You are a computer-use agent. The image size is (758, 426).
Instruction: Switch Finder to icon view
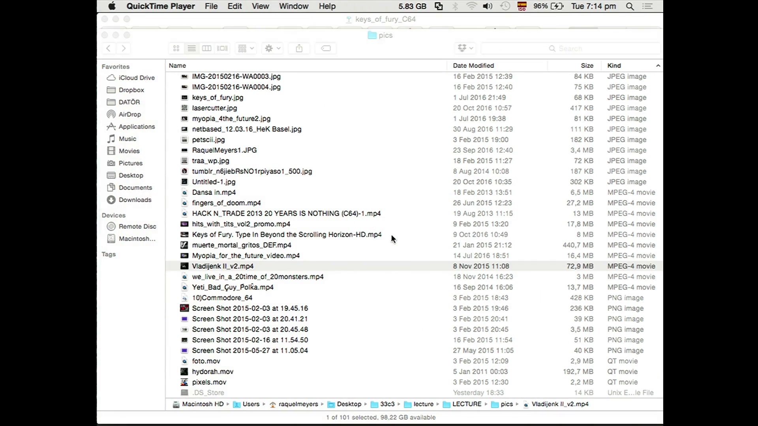[x=176, y=48]
